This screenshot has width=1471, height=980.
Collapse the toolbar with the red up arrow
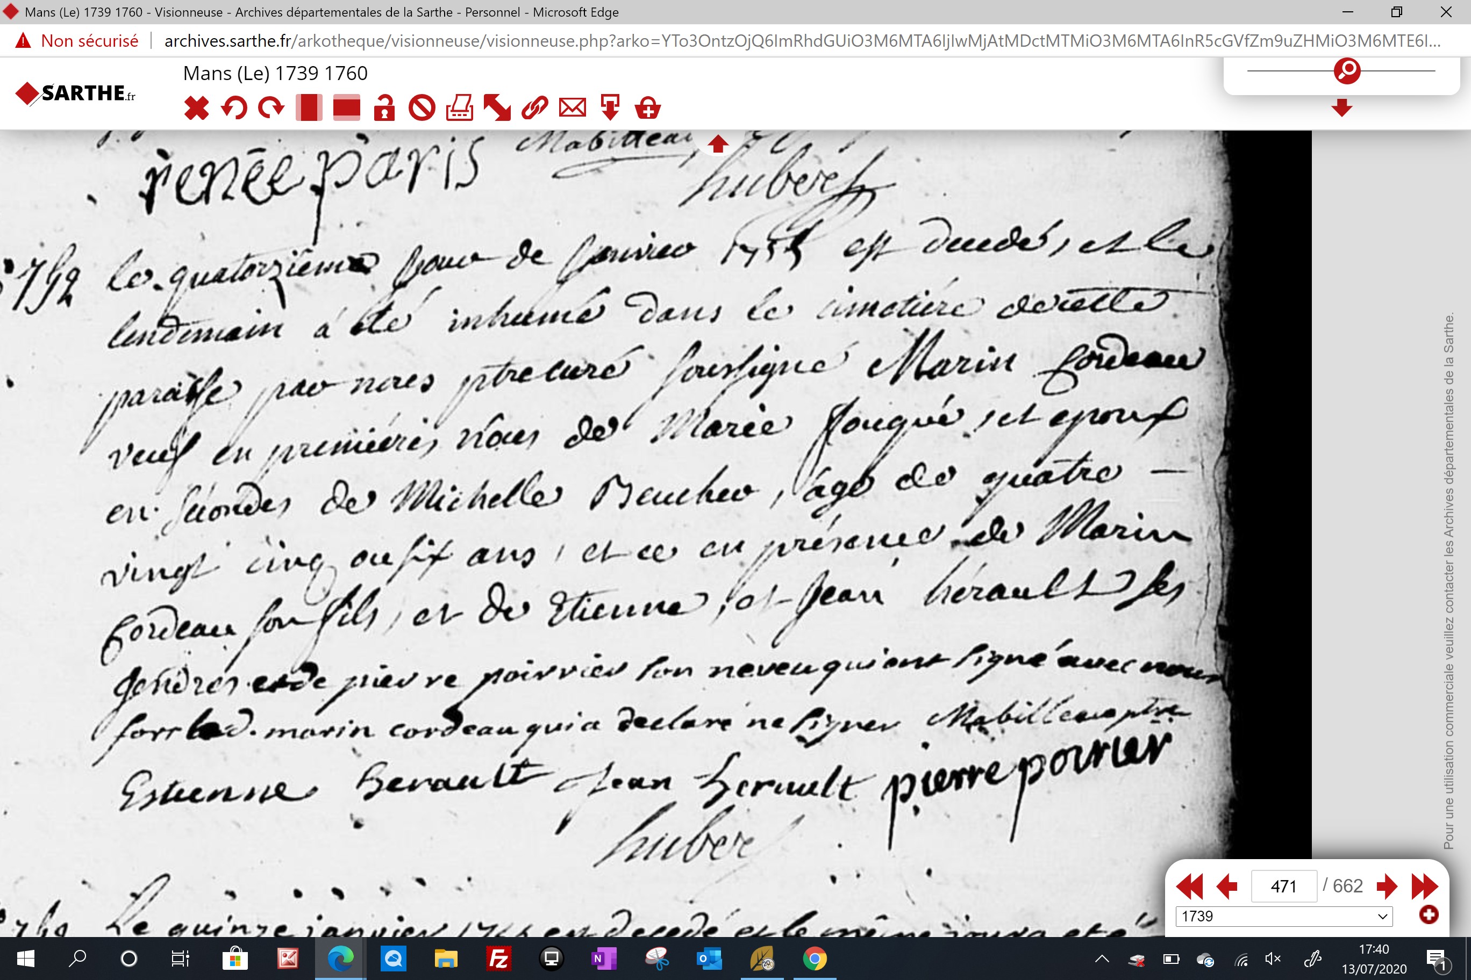point(718,144)
